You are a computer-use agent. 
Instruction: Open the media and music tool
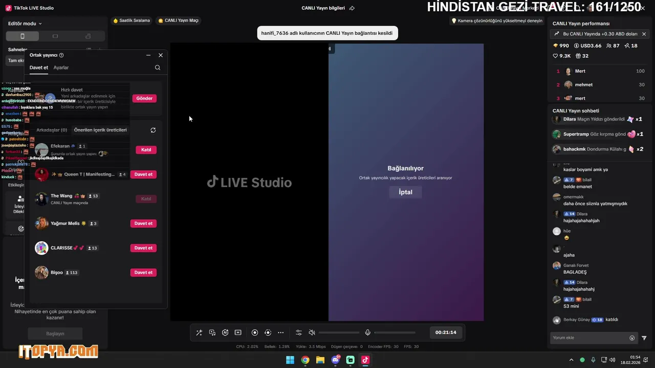(x=212, y=332)
